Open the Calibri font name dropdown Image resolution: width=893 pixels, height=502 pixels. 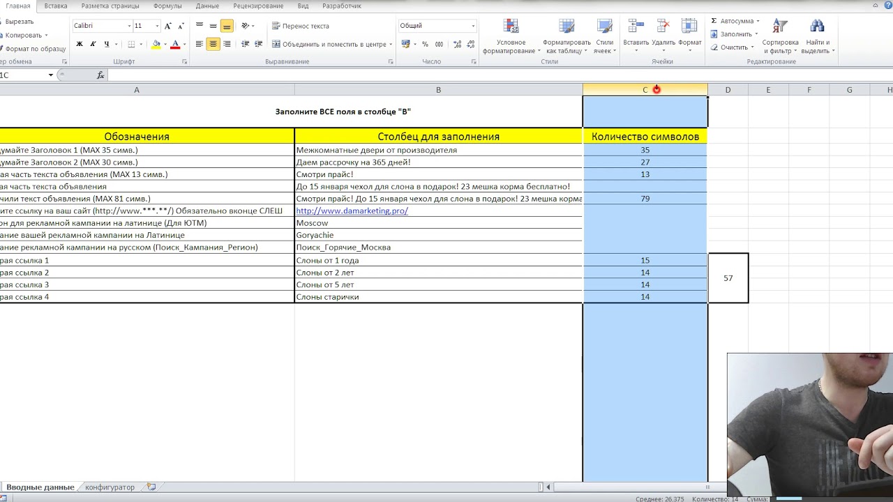129,26
